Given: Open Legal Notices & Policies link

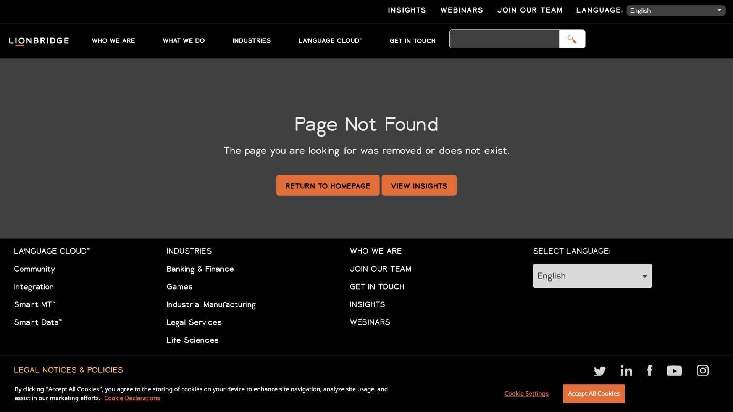Looking at the screenshot, I should 68,370.
